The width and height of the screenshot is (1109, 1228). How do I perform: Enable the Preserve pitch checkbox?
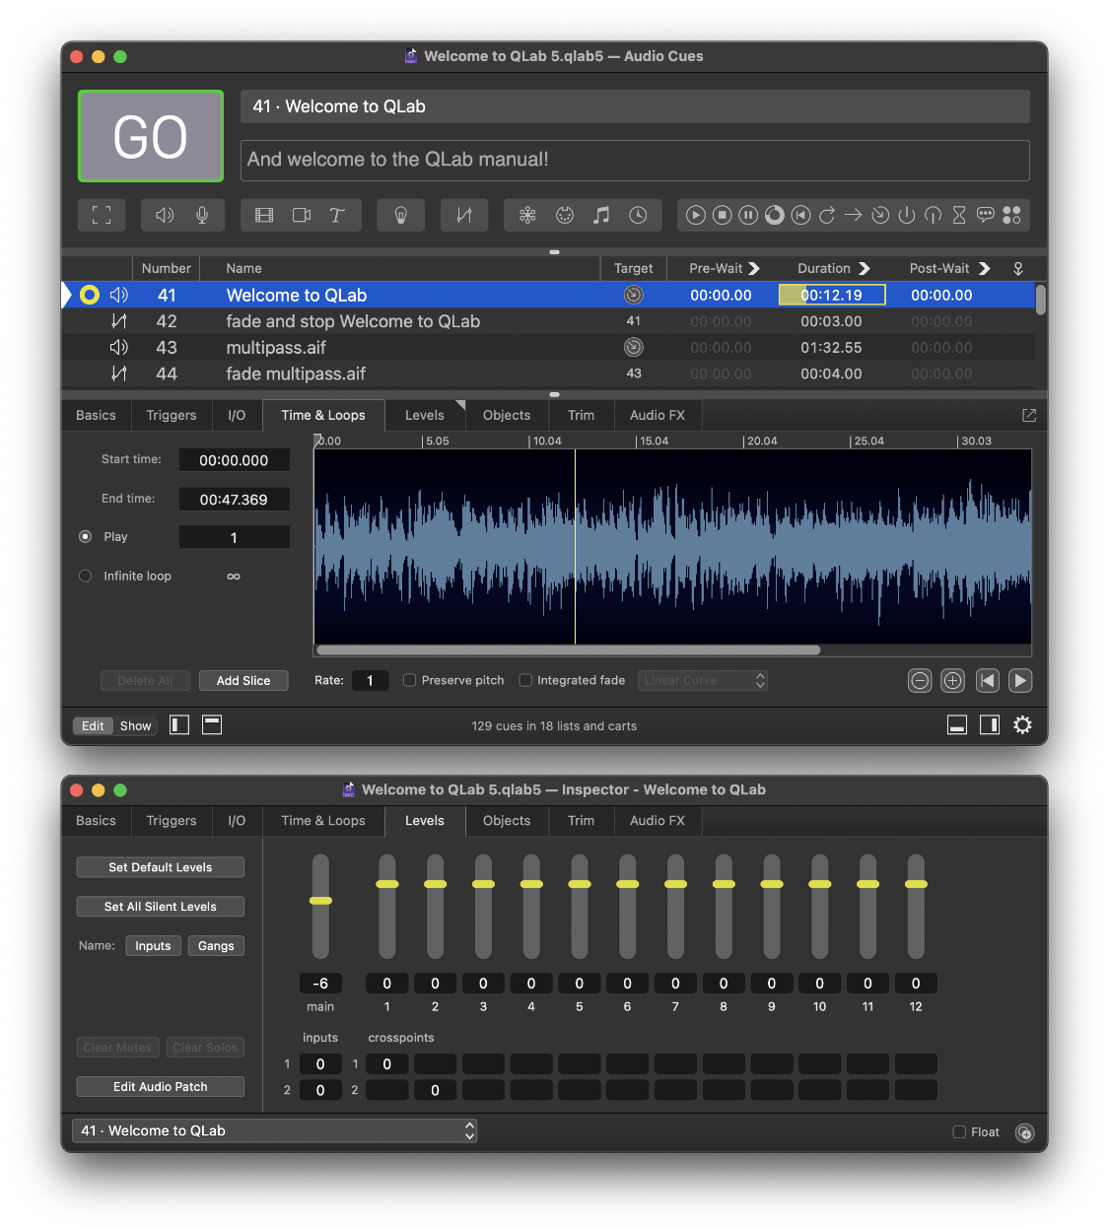410,680
